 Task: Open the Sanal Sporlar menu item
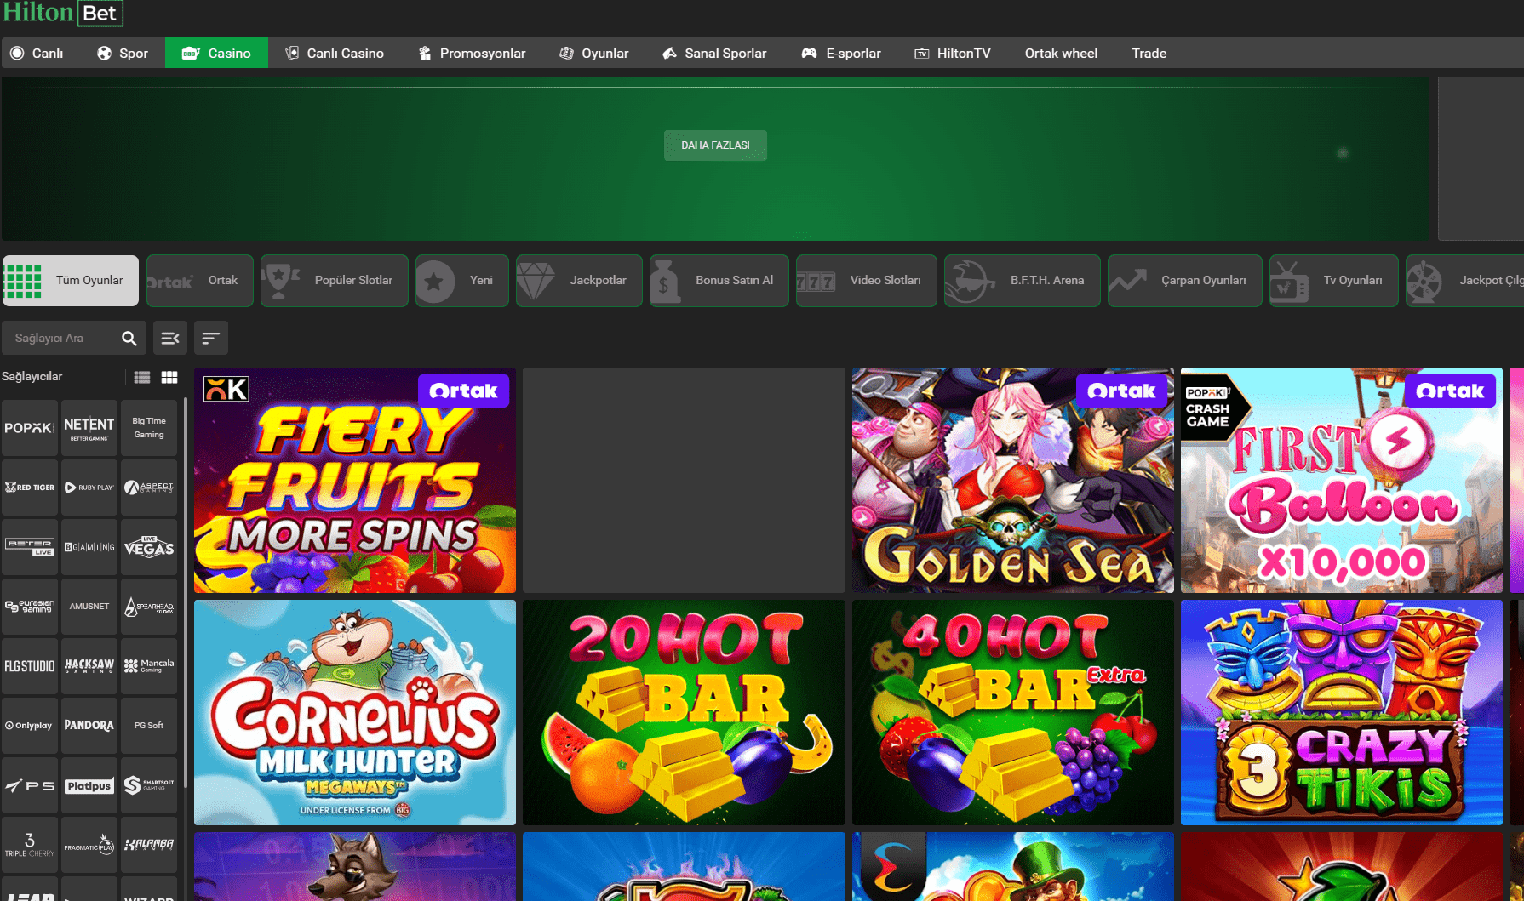click(x=714, y=53)
